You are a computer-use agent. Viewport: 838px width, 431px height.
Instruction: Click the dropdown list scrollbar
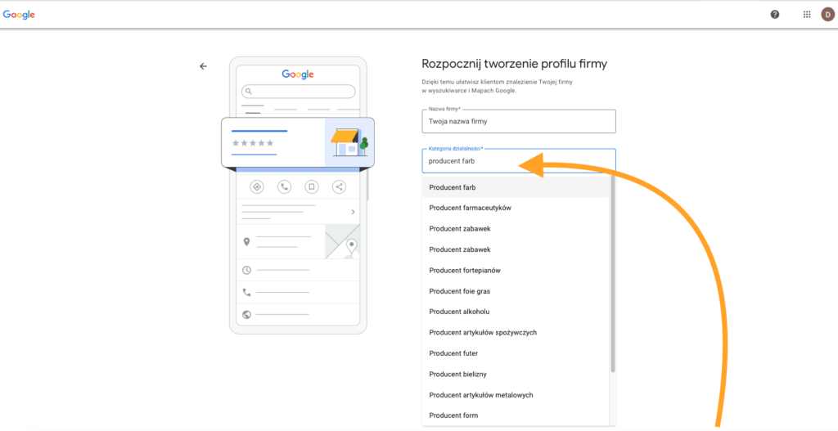(x=613, y=273)
